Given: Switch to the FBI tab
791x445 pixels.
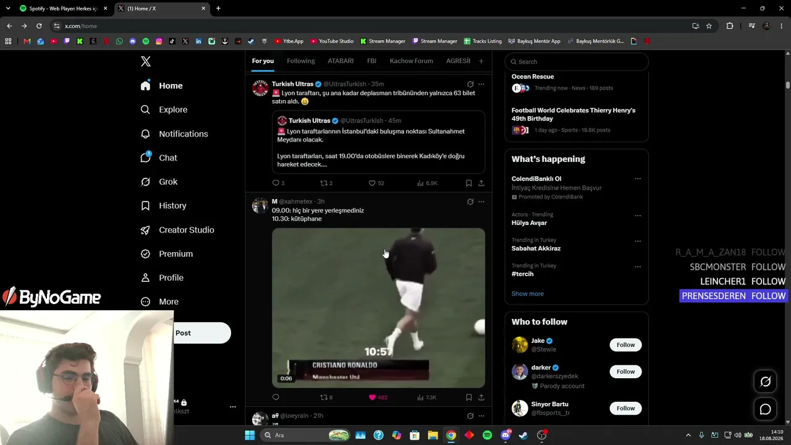Looking at the screenshot, I should pyautogui.click(x=372, y=61).
